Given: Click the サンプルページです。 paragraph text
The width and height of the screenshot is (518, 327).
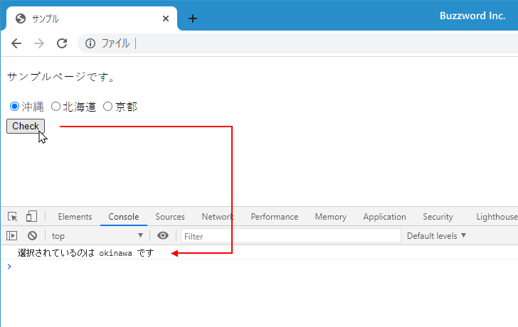Looking at the screenshot, I should [60, 77].
